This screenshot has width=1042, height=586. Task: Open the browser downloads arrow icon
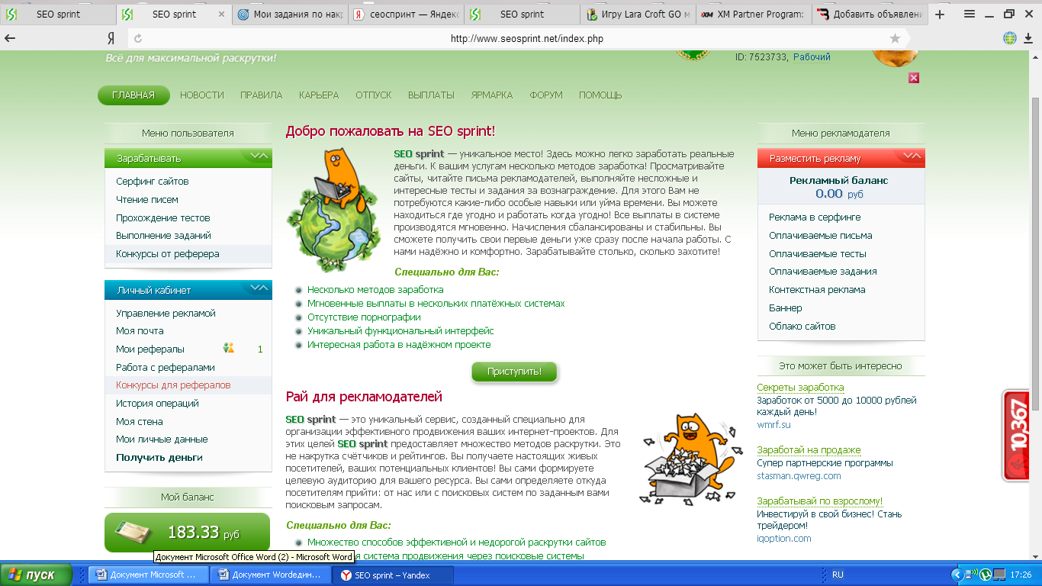tap(1029, 38)
